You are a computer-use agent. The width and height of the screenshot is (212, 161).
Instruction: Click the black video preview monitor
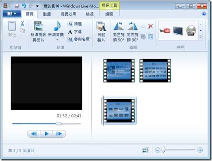[x=46, y=83]
